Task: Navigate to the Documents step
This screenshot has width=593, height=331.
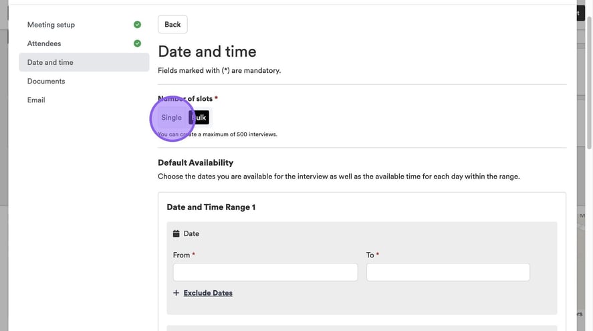Action: click(x=46, y=81)
